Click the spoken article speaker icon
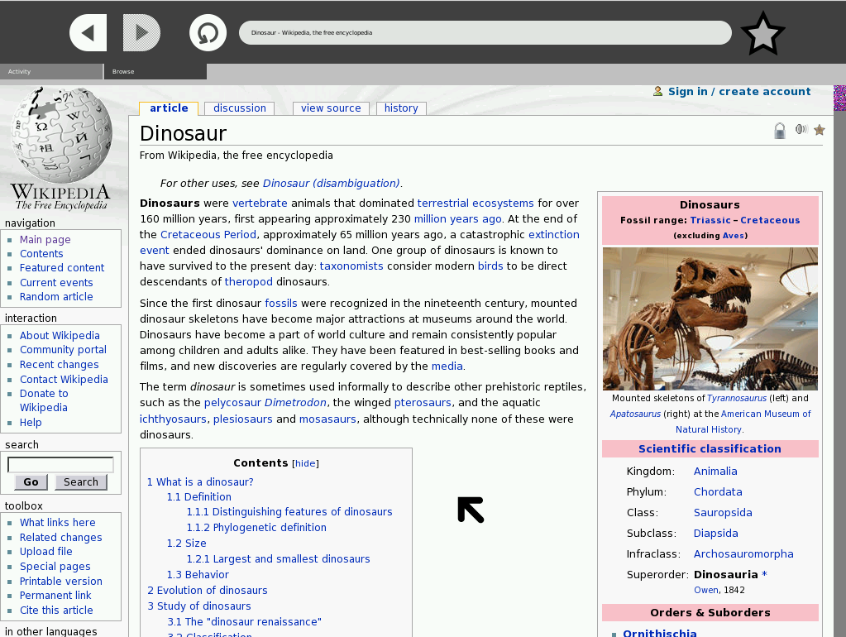The height and width of the screenshot is (637, 846). point(801,129)
